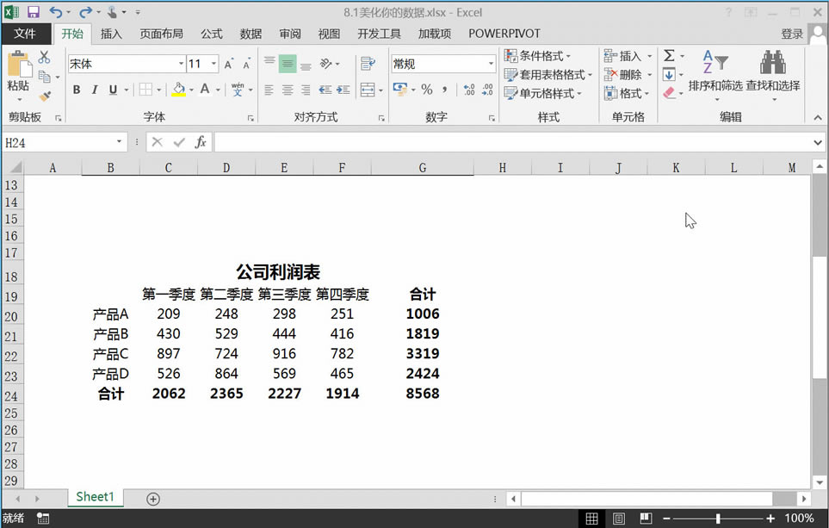
Task: Click the insert function fx icon
Action: pos(201,142)
